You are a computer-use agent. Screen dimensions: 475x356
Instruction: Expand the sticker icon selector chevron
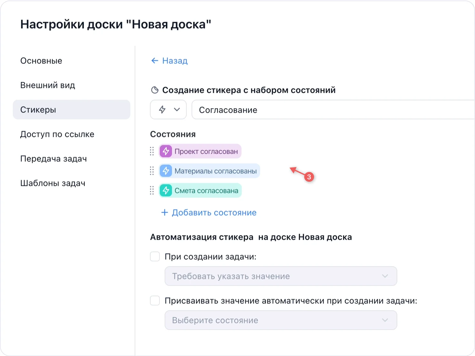[x=177, y=110]
